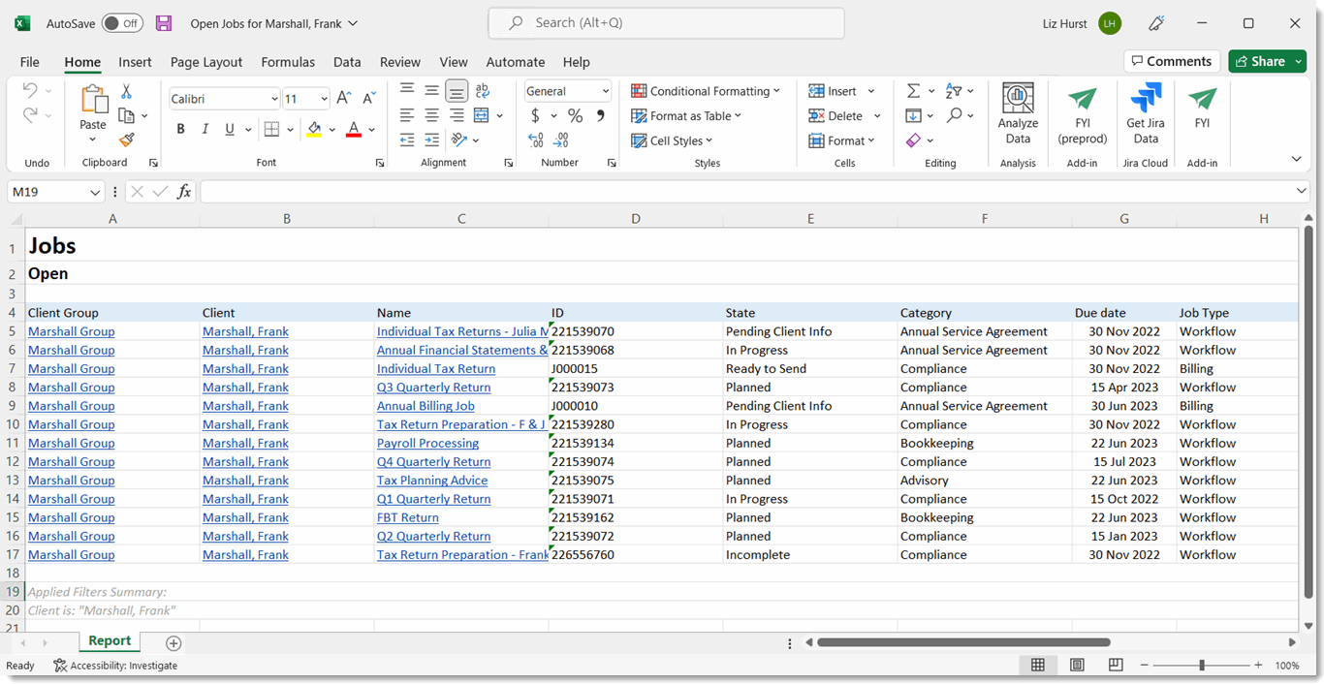Click the Save disk icon
The width and height of the screenshot is (1324, 684).
point(164,23)
